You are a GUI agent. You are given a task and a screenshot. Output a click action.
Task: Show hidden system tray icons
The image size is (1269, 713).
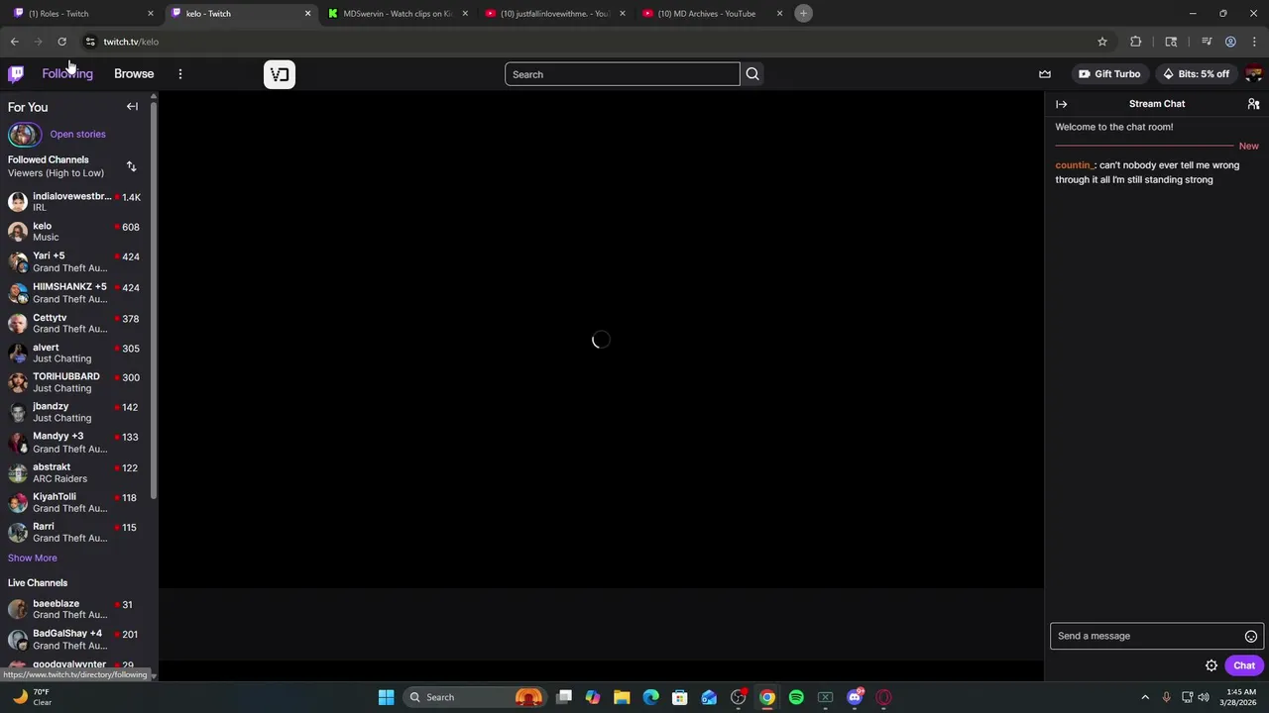pyautogui.click(x=1145, y=697)
